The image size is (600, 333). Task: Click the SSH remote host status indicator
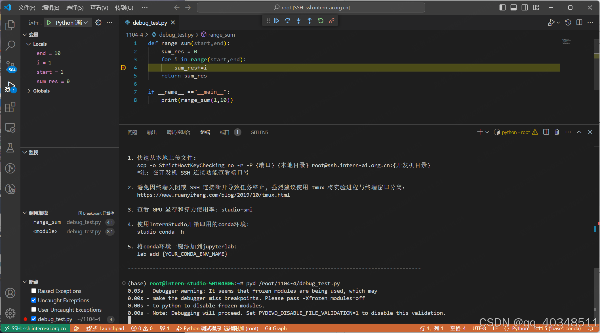[x=36, y=328]
